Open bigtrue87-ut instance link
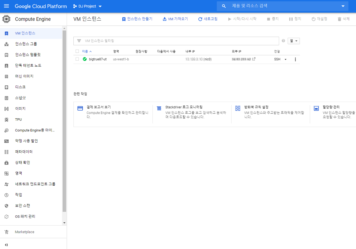Image resolution: width=356 pixels, height=249 pixels. (98, 59)
